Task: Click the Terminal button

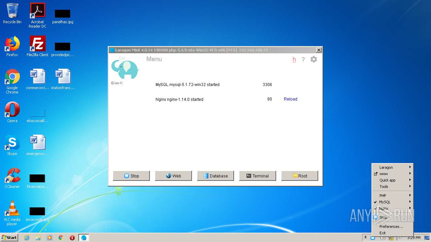Action: click(x=258, y=176)
